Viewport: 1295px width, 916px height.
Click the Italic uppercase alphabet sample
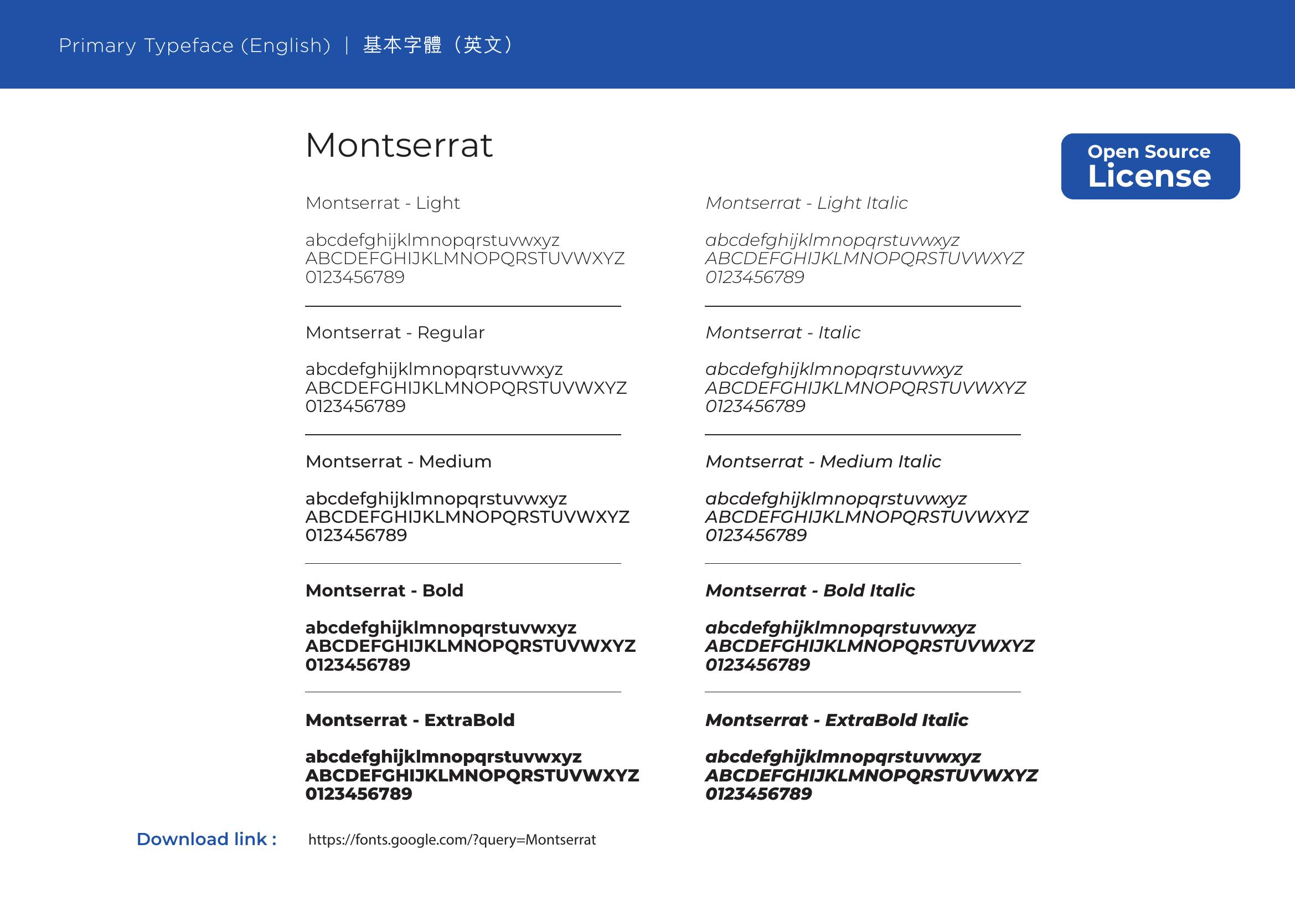[865, 388]
